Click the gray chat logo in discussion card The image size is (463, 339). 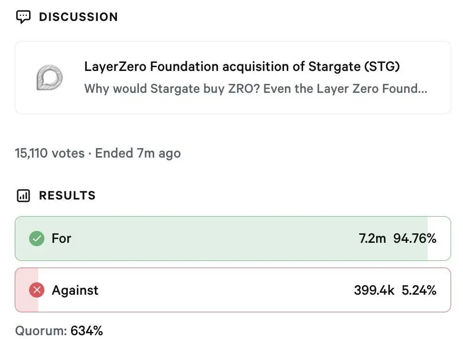pos(50,78)
